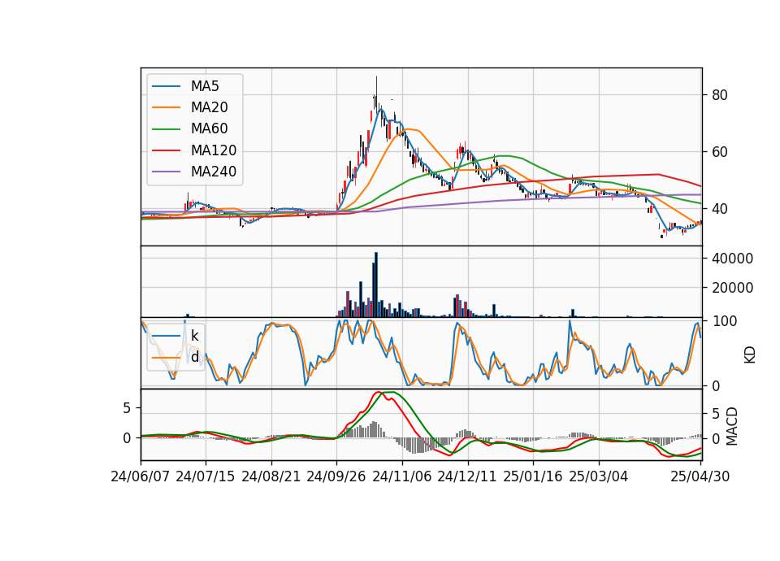Click the volume axis value 40000

732,259
